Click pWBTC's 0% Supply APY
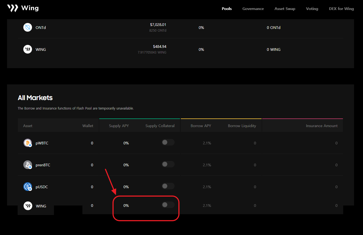The width and height of the screenshot is (363, 235). tap(126, 143)
